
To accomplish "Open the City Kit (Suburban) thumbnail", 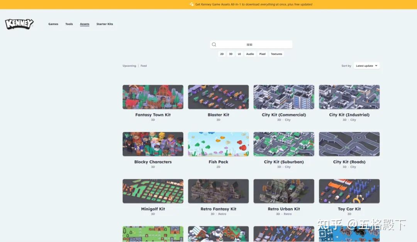I will coord(284,144).
